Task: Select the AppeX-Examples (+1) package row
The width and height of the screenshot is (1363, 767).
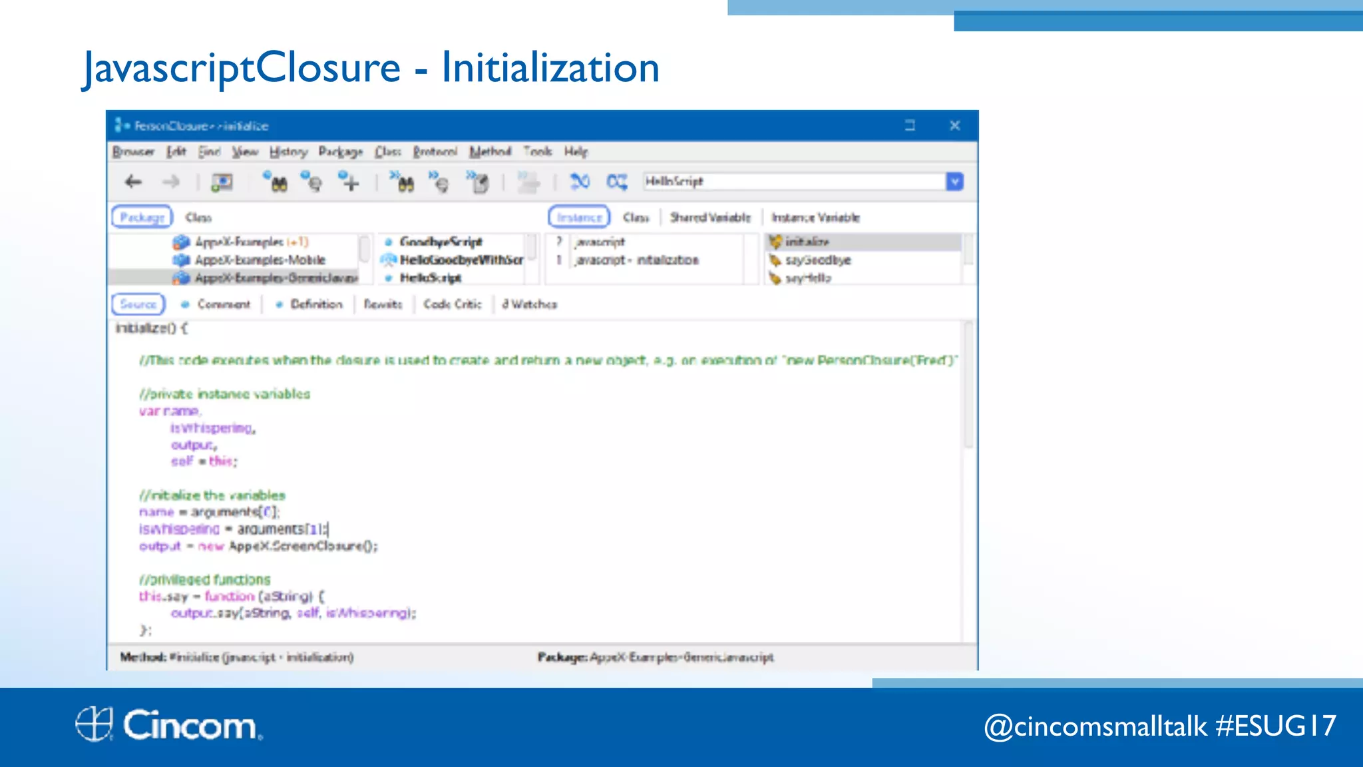Action: (234, 242)
